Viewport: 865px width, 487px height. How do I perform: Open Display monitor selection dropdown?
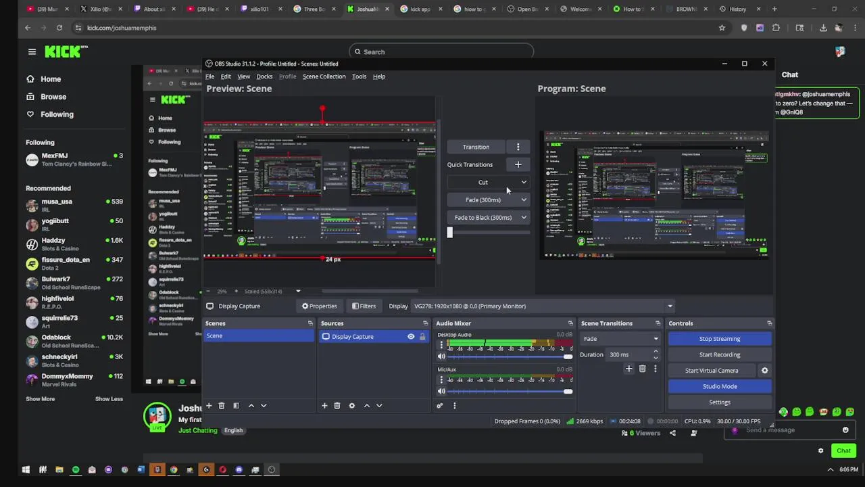pyautogui.click(x=543, y=306)
